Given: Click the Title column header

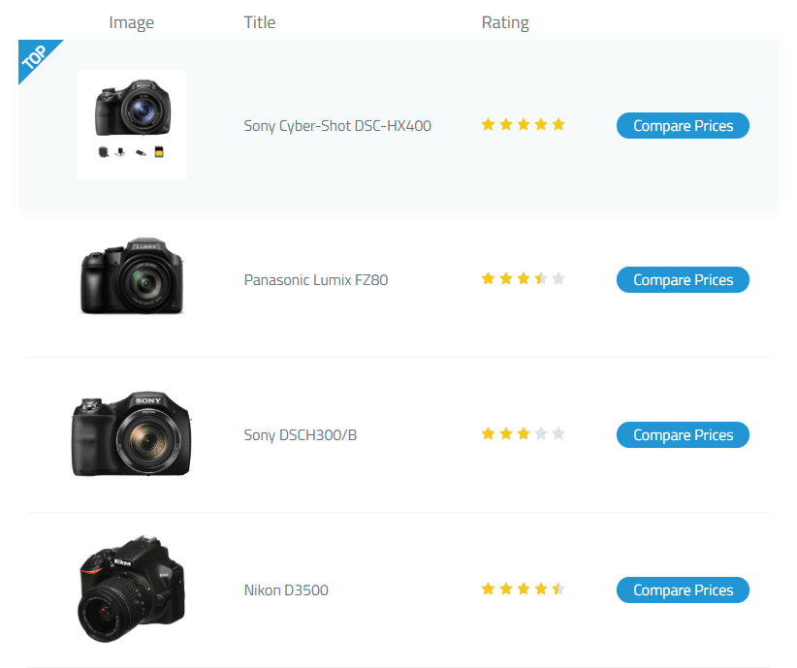Looking at the screenshot, I should [x=259, y=22].
